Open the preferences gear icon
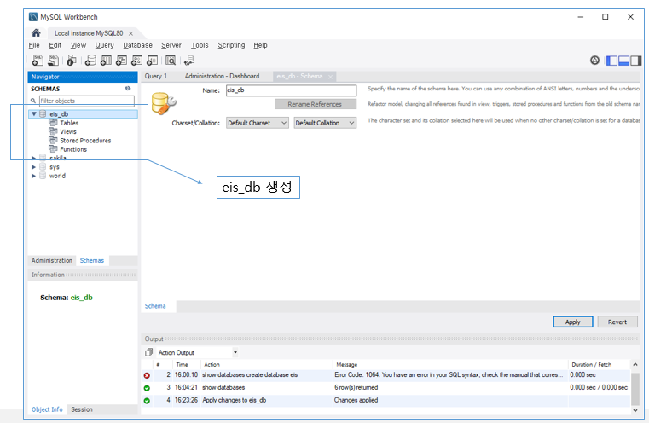Image resolution: width=649 pixels, height=423 pixels. tap(594, 61)
